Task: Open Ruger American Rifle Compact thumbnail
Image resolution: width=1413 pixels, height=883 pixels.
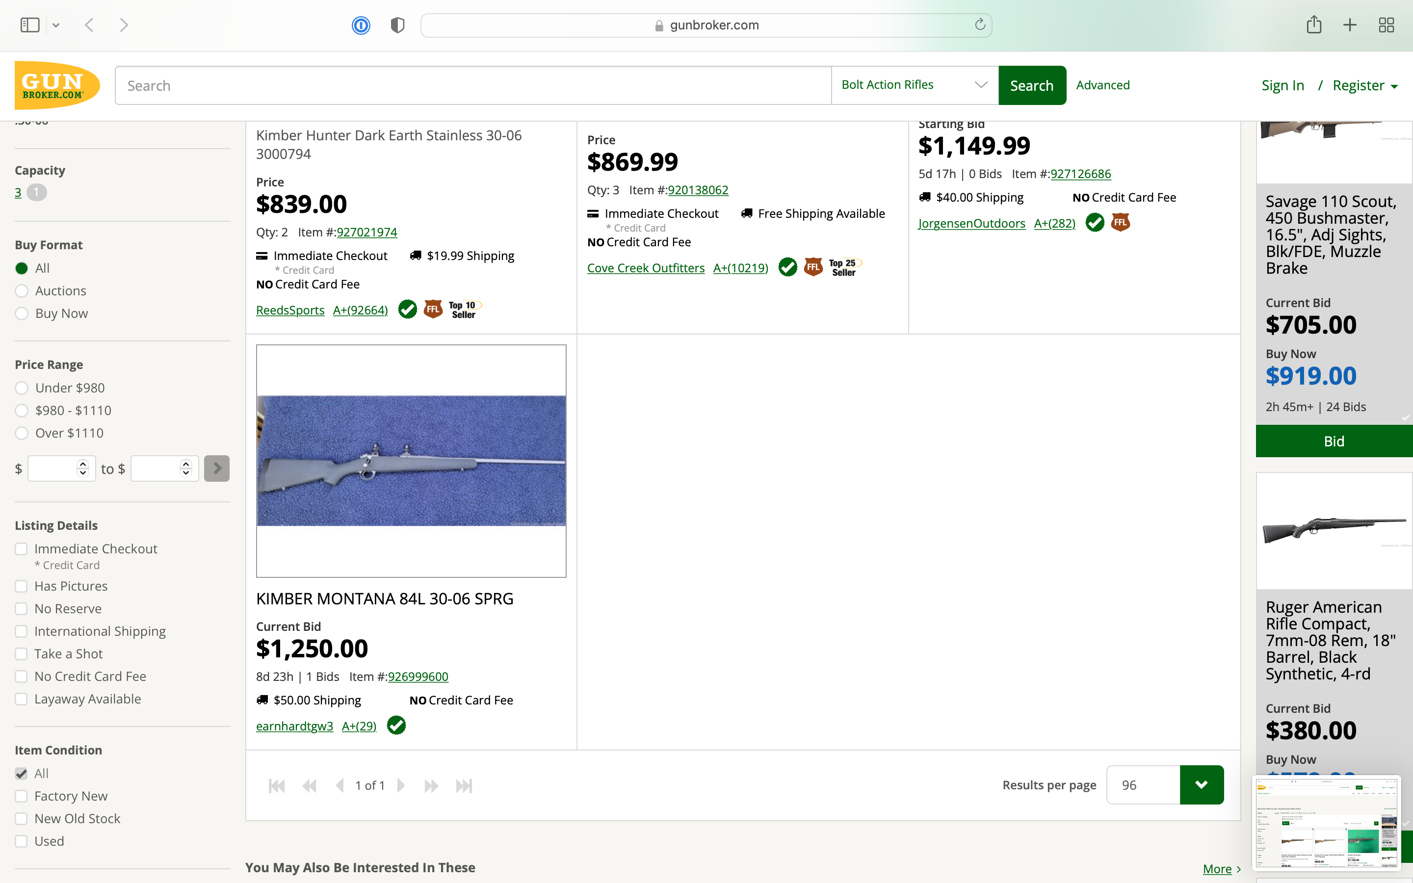Action: (1334, 530)
